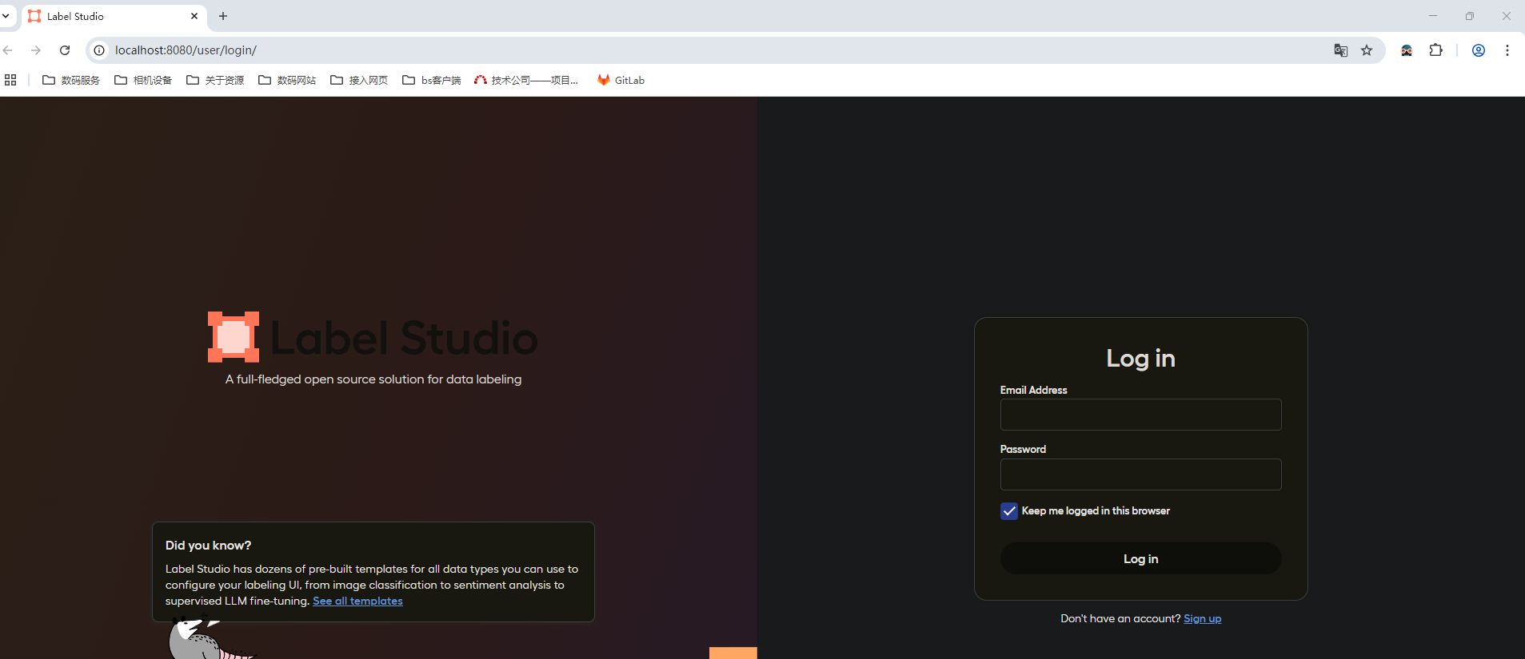1525x659 pixels.
Task: Open the Chrome profile icon
Action: coord(1479,50)
